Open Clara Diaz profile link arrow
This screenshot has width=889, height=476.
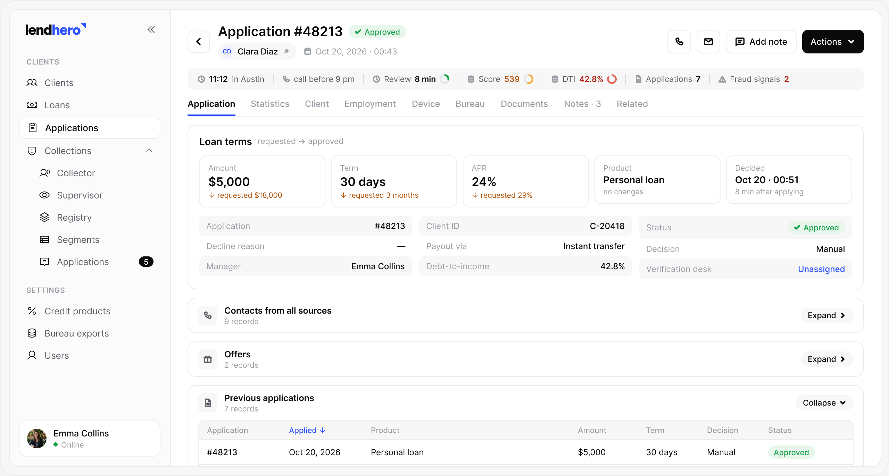click(286, 51)
